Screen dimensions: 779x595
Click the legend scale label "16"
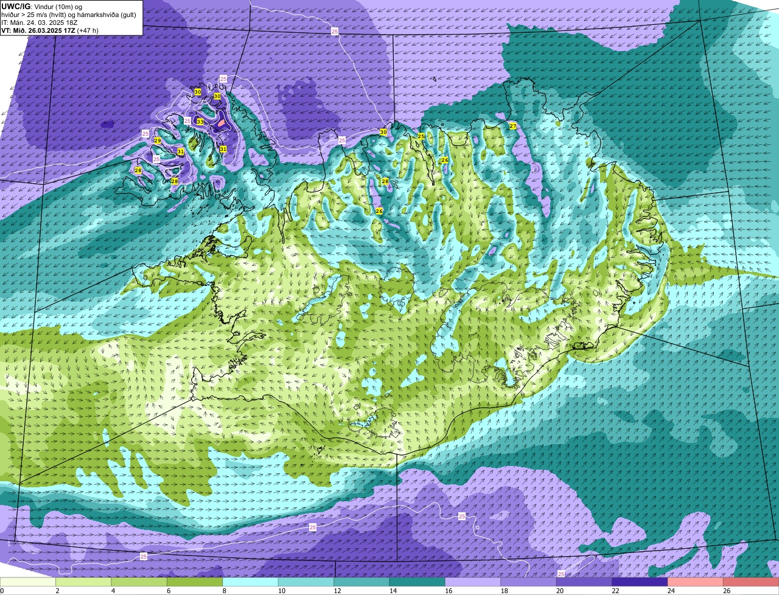click(449, 591)
